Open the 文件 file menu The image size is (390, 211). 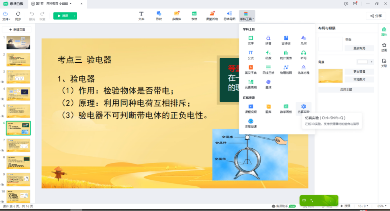(x=6, y=16)
